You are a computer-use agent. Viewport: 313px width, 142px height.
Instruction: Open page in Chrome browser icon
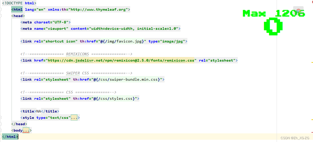(298, 11)
